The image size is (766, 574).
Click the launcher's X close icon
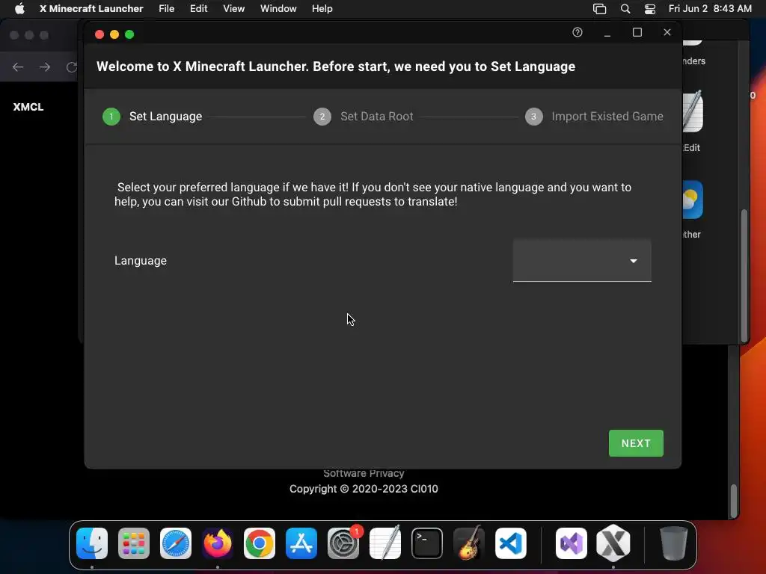(x=667, y=32)
